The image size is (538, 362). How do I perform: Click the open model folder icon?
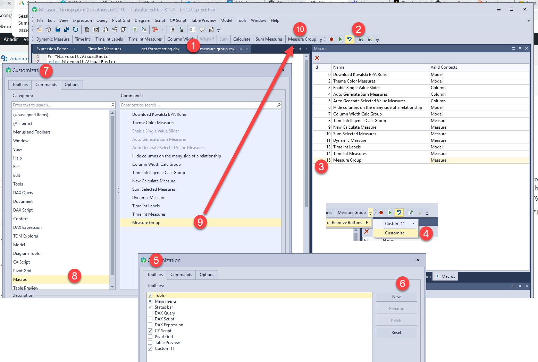click(x=40, y=29)
